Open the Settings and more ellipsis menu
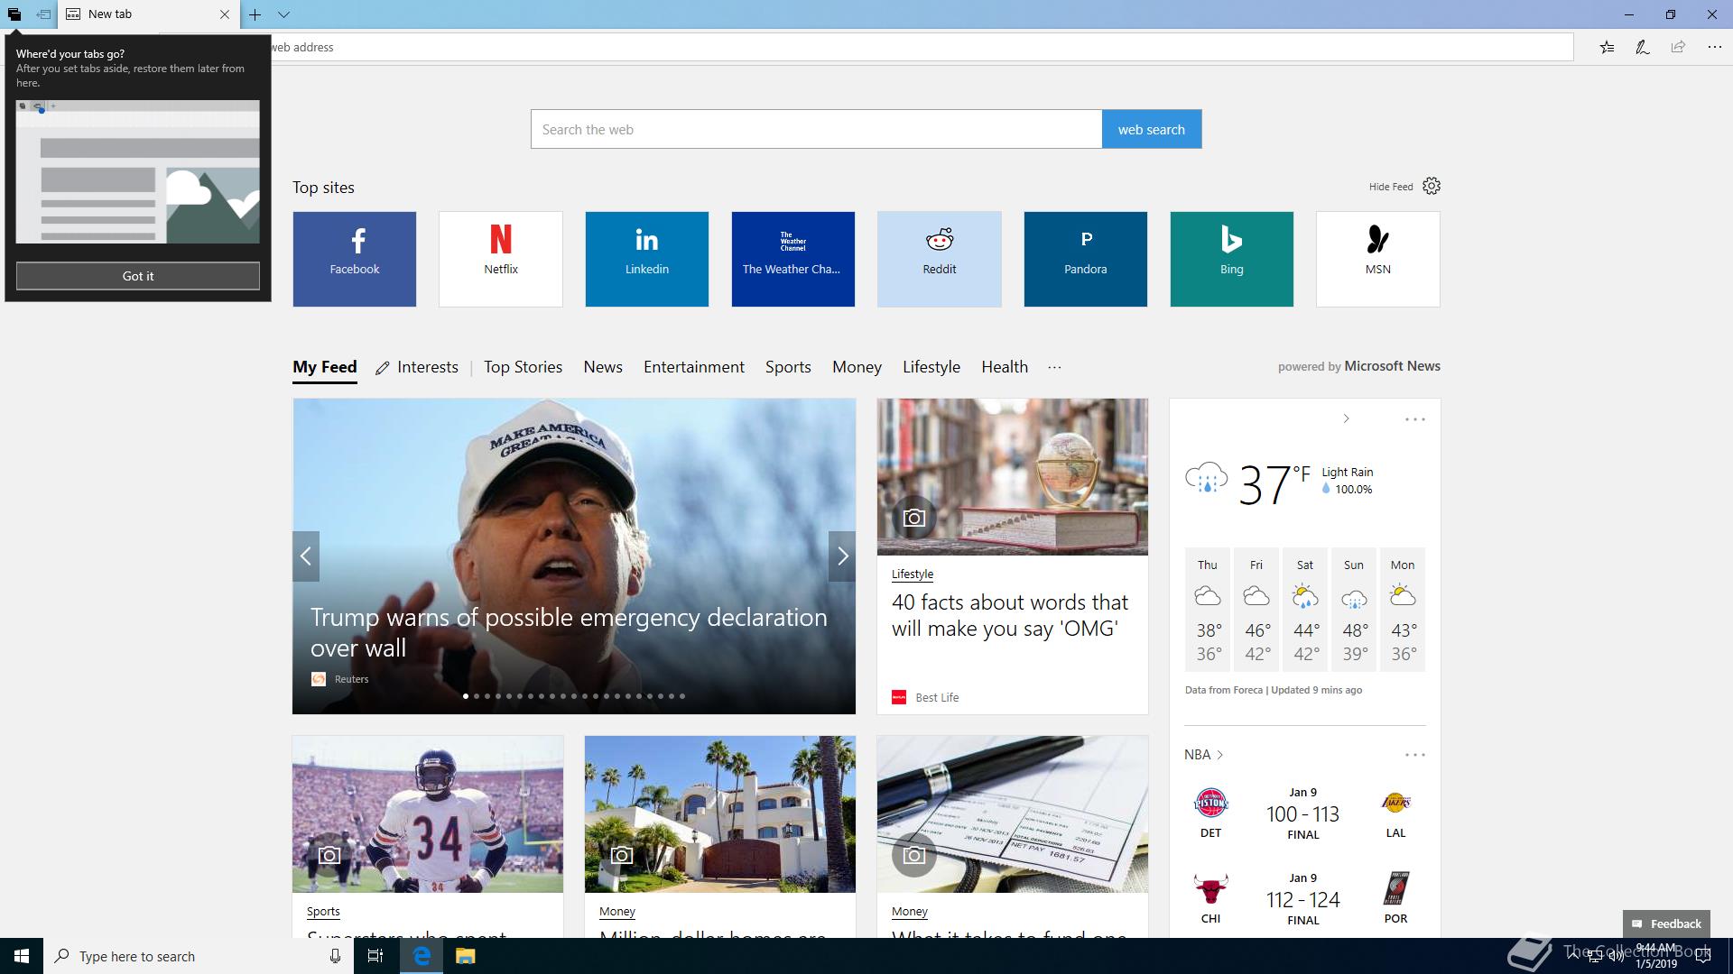This screenshot has height=974, width=1733. coord(1714,47)
